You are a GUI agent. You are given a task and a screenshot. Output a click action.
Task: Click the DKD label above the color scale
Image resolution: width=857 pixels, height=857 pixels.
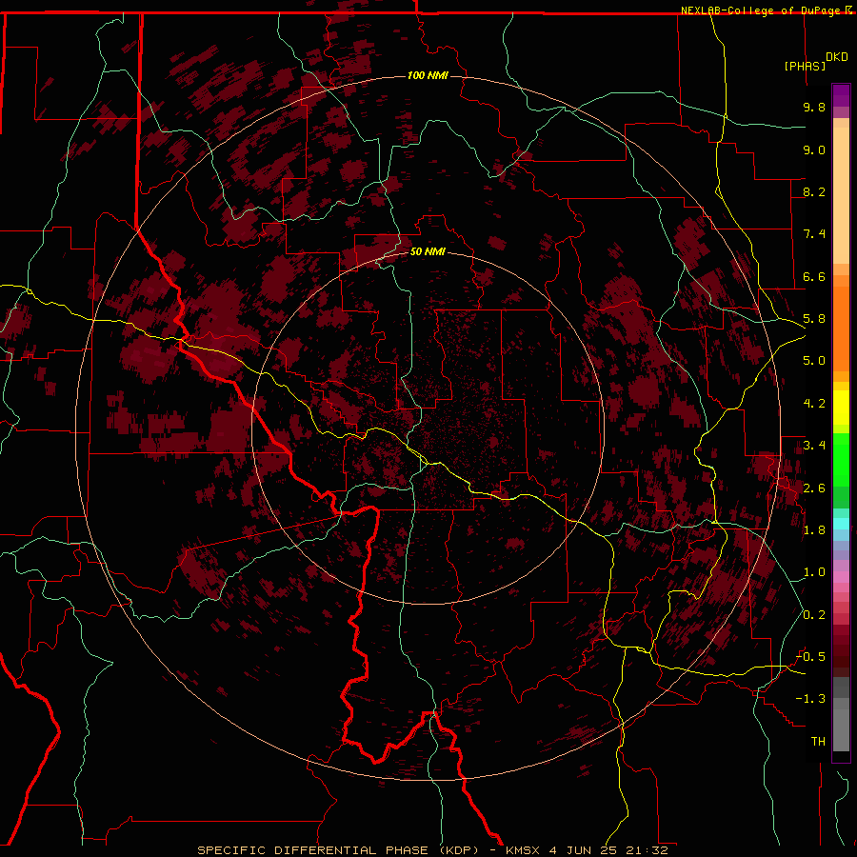(837, 57)
